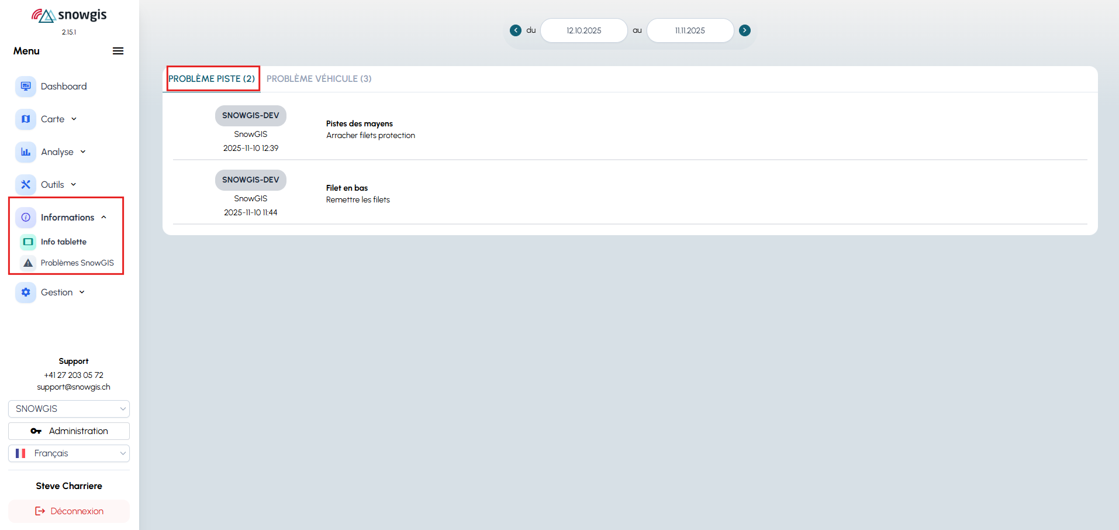
Task: Advance to next date range arrow
Action: pyautogui.click(x=745, y=30)
